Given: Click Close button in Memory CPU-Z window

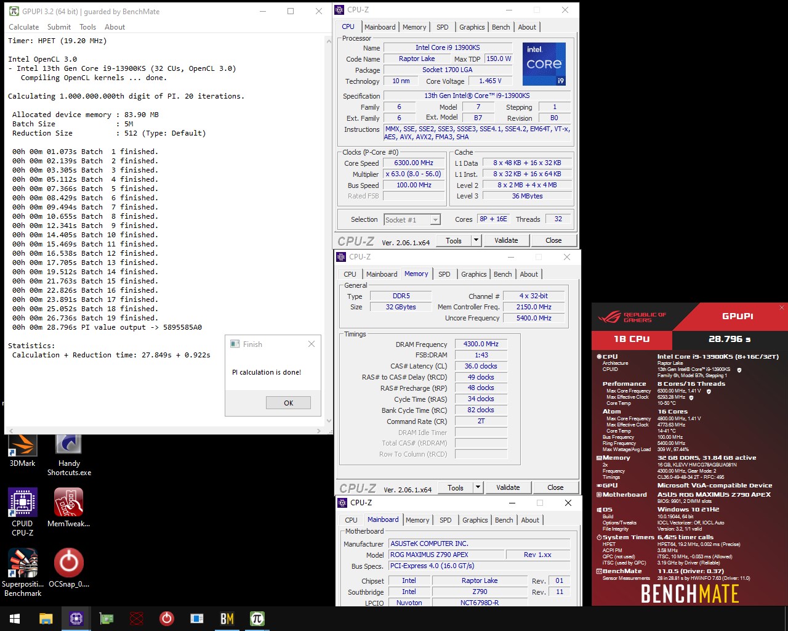Looking at the screenshot, I should 555,487.
